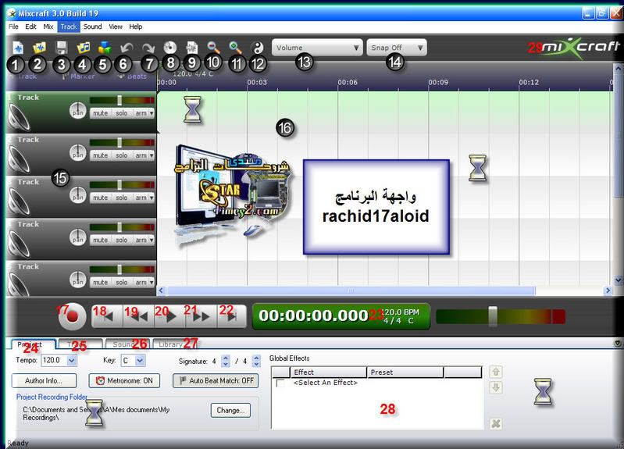
Task: Click the horizontal timeline scrollbar
Action: pos(350,290)
